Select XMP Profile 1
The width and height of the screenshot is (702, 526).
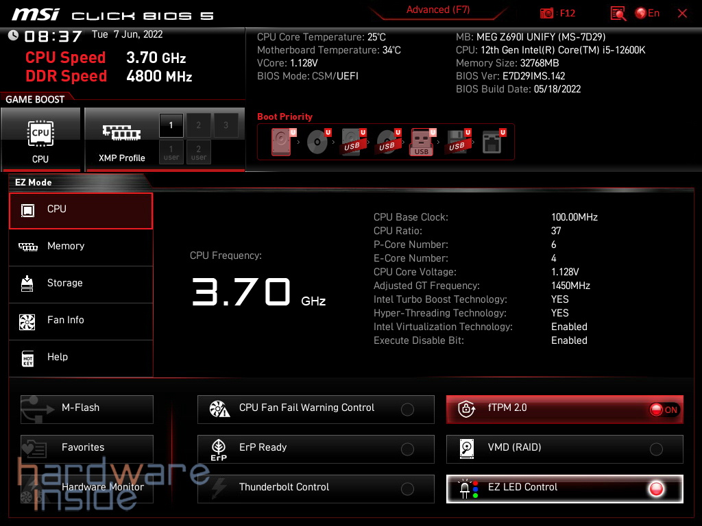click(171, 125)
